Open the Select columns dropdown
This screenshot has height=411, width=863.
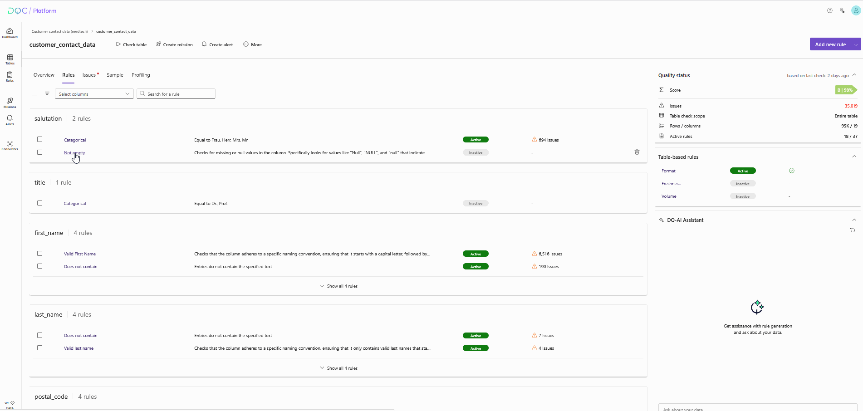click(94, 94)
